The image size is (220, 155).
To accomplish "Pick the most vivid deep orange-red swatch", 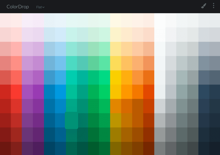I will [148, 91].
